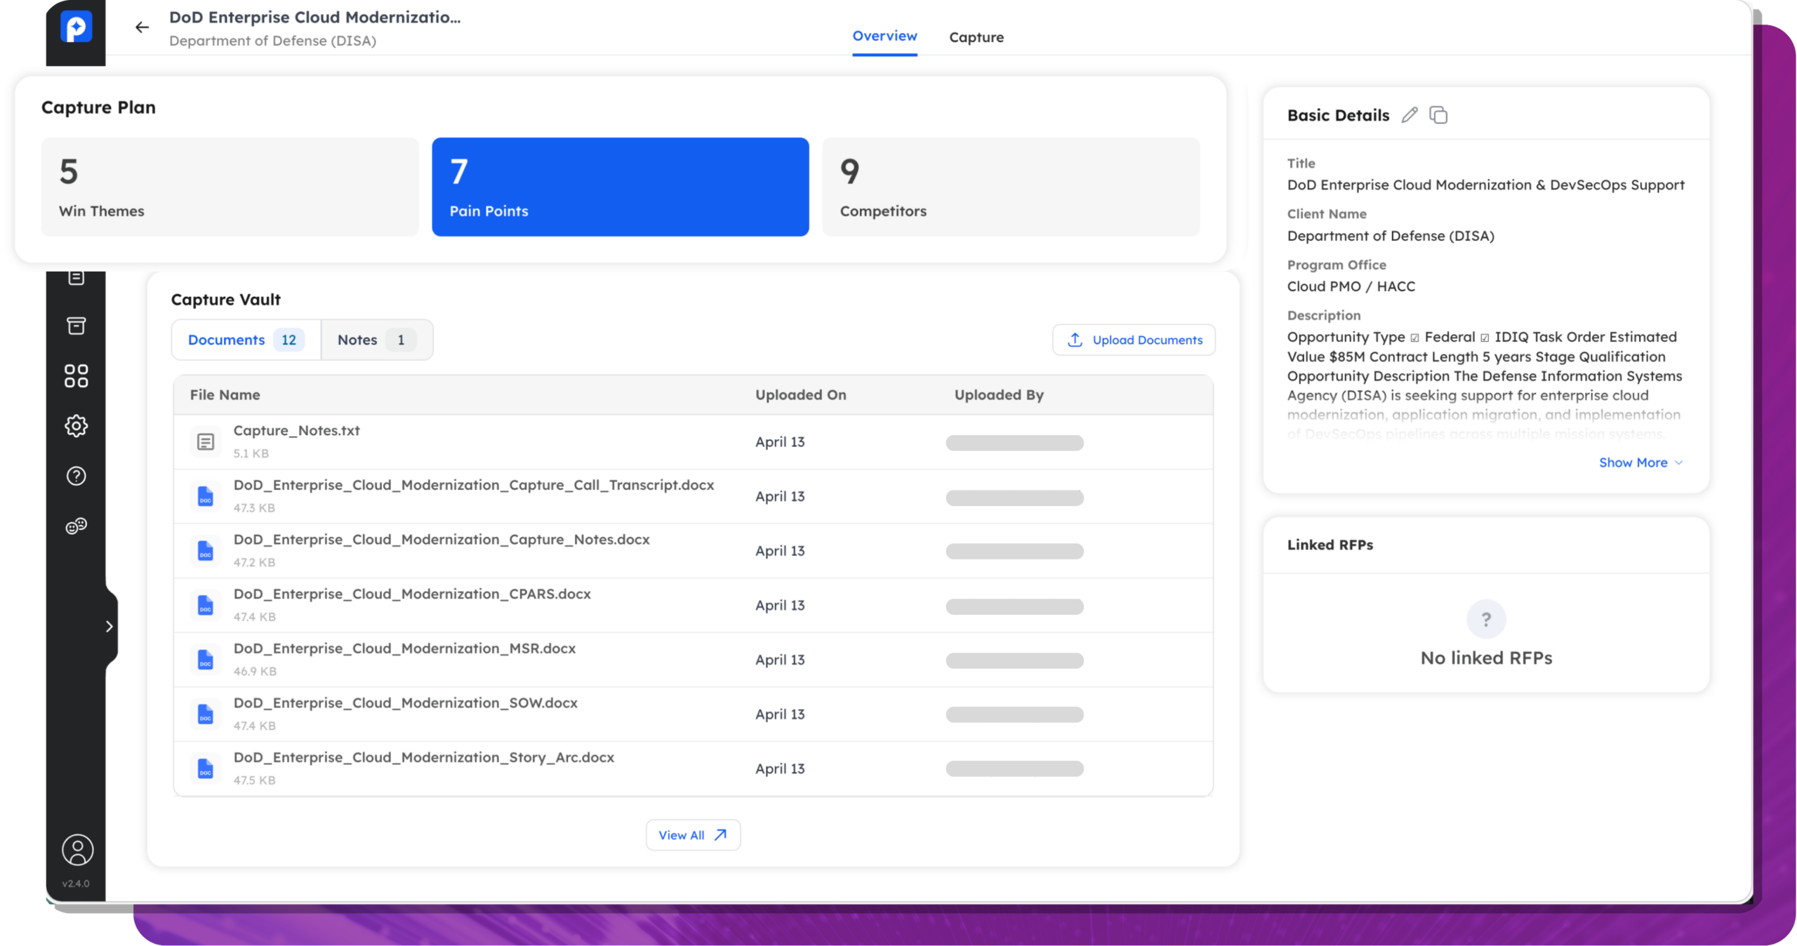Expand description with Show More
This screenshot has height=946, width=1797.
1640,462
